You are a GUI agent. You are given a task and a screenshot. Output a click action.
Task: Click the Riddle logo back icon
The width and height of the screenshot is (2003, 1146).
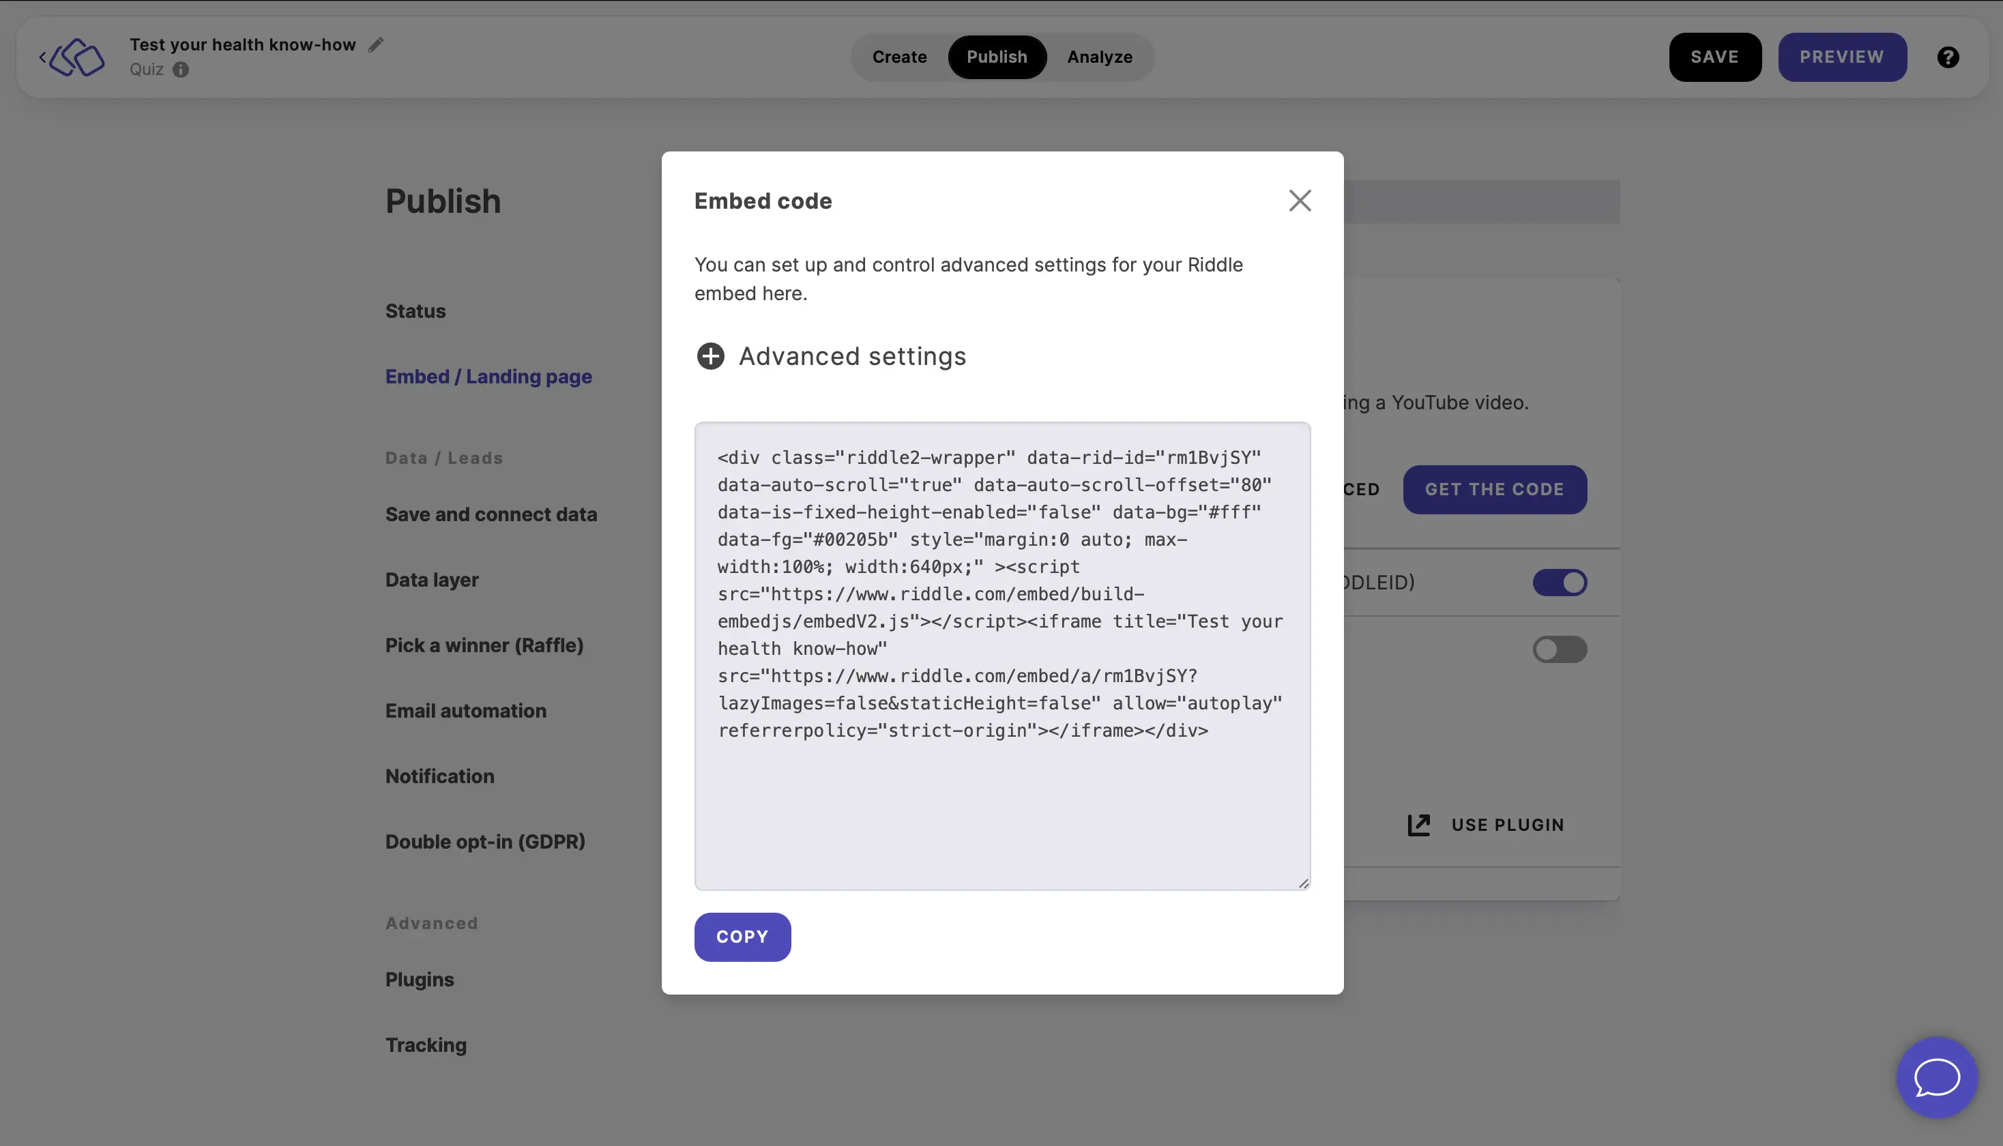coord(72,57)
